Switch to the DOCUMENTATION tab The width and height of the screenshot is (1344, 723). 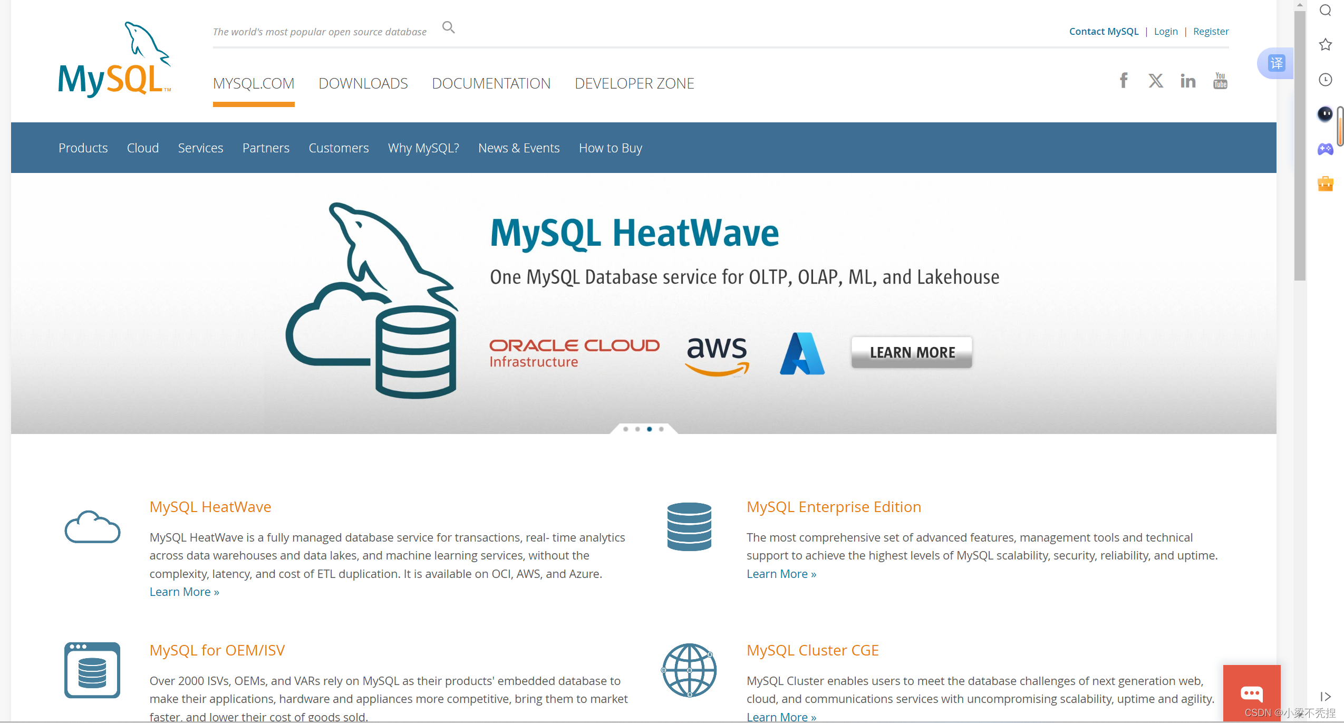[491, 83]
